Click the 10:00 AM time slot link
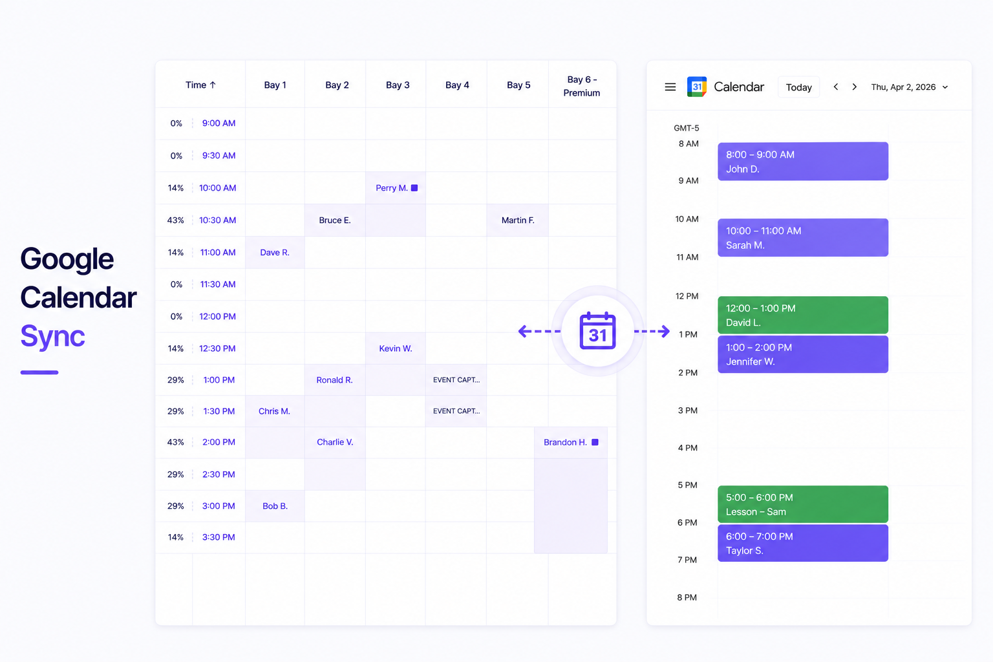993x662 pixels. 218,188
